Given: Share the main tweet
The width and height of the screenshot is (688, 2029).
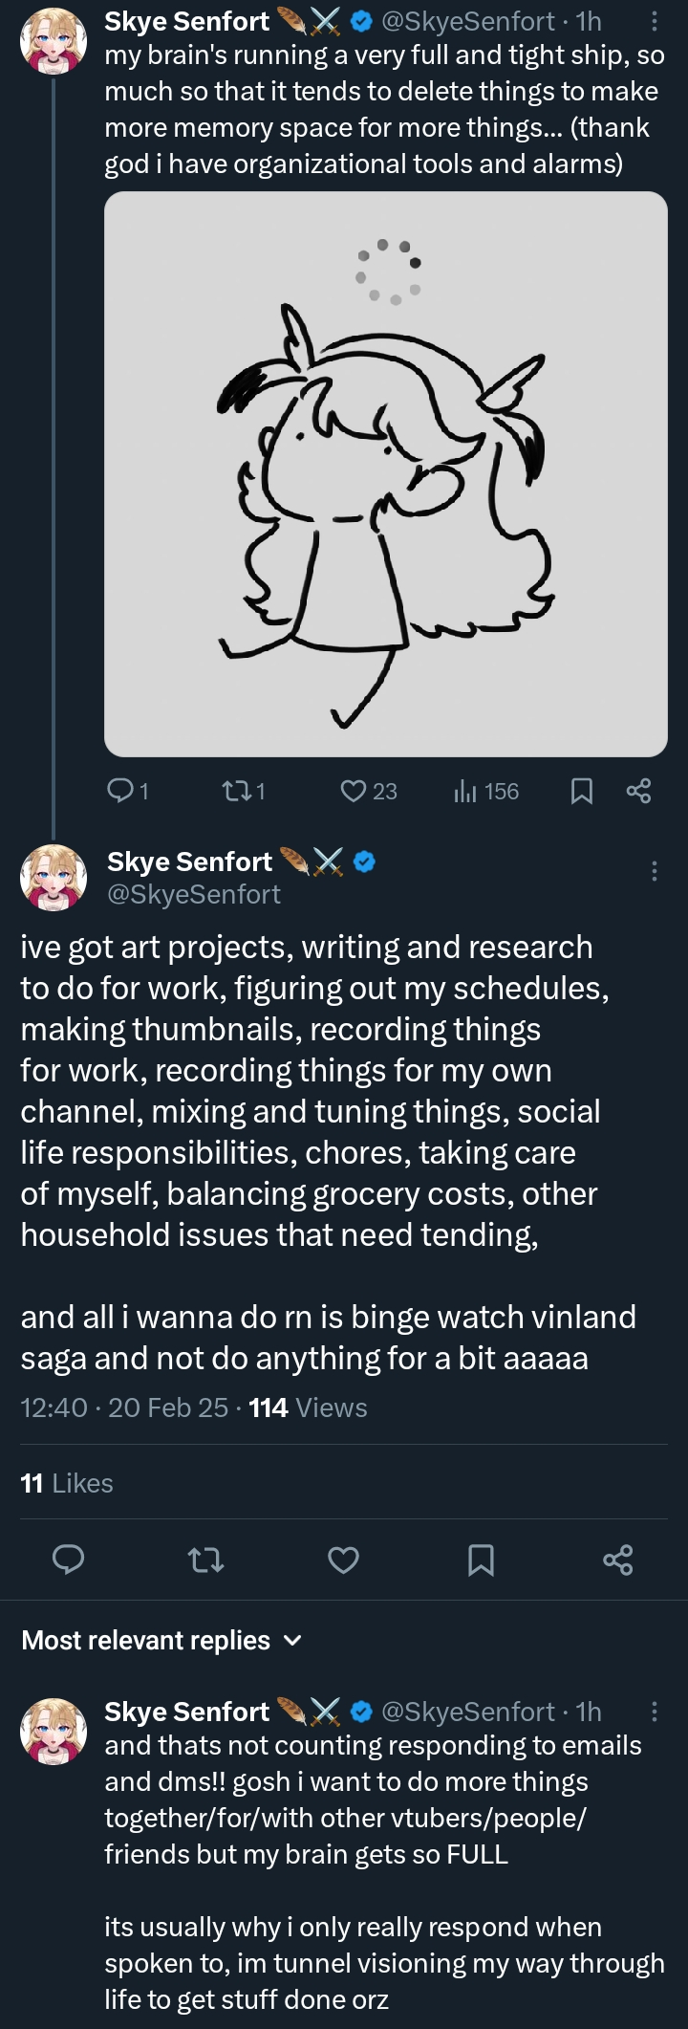Looking at the screenshot, I should click(x=618, y=1560).
